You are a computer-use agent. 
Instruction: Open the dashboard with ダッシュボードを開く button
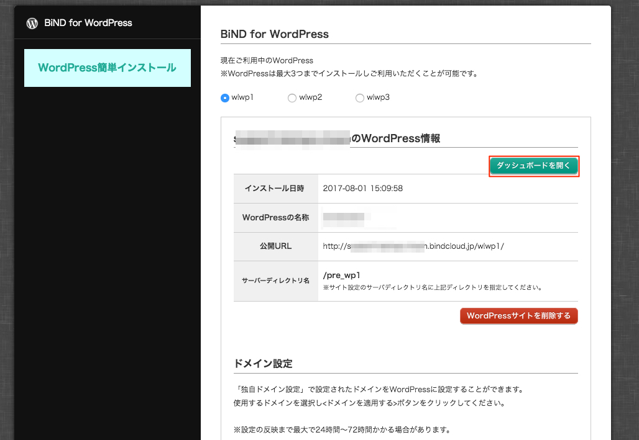(x=533, y=166)
